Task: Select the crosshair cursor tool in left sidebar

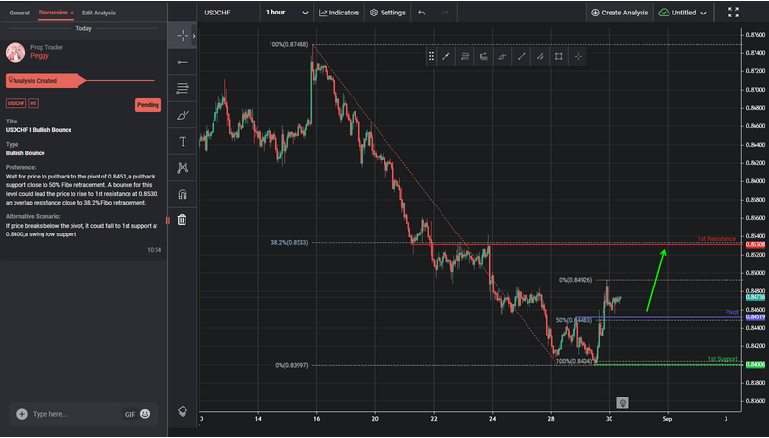Action: 183,36
